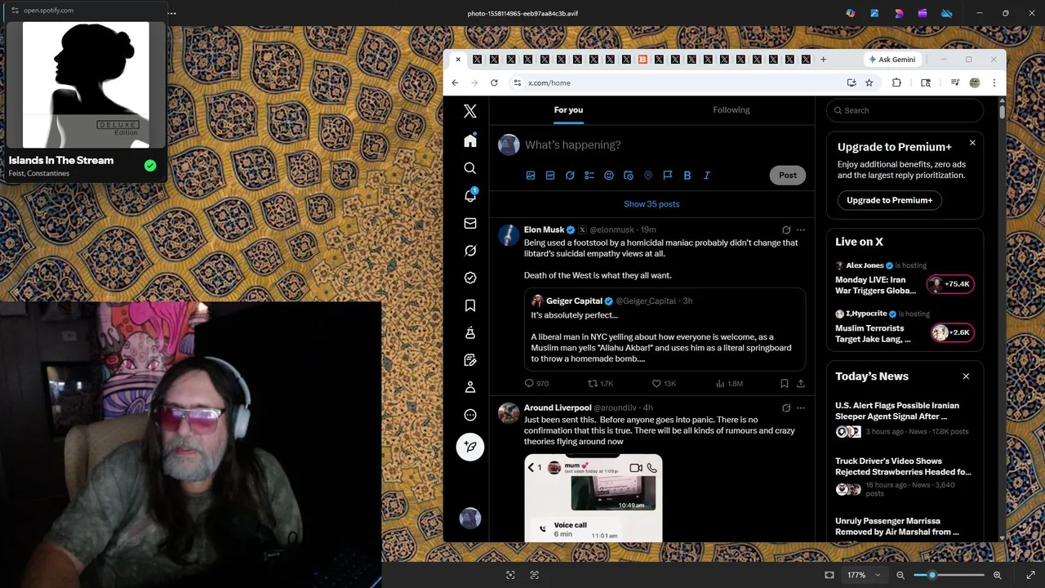Toggle fit to window in Photos

(829, 575)
